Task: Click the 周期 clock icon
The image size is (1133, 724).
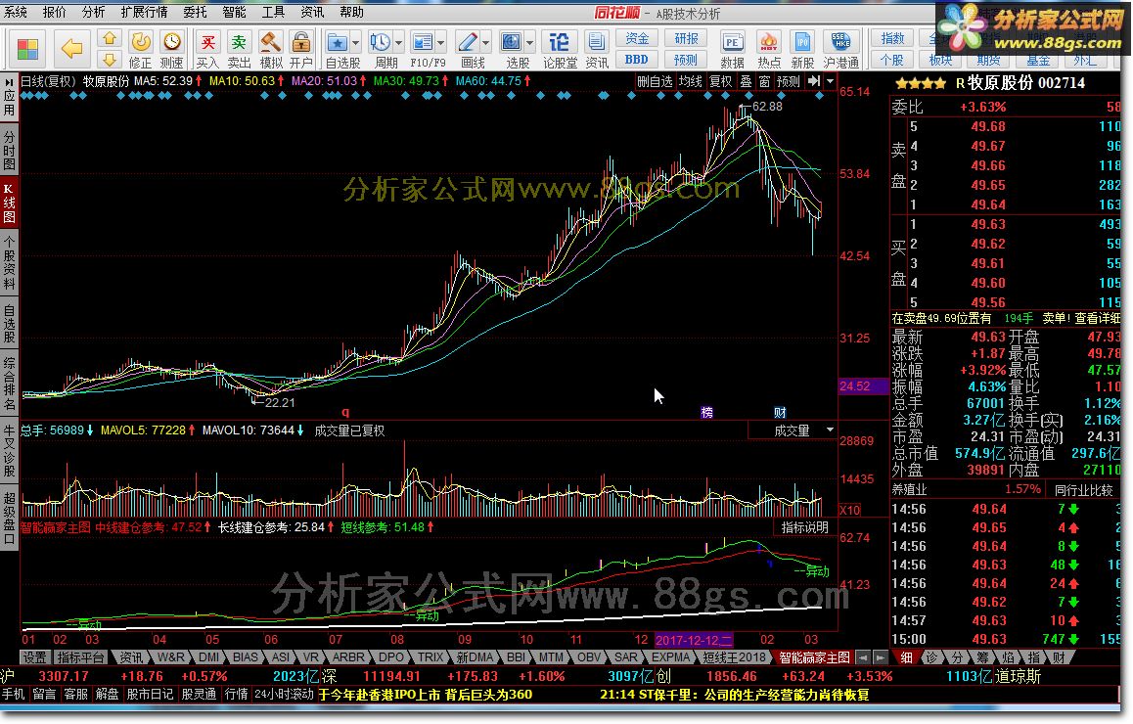Action: click(x=380, y=42)
